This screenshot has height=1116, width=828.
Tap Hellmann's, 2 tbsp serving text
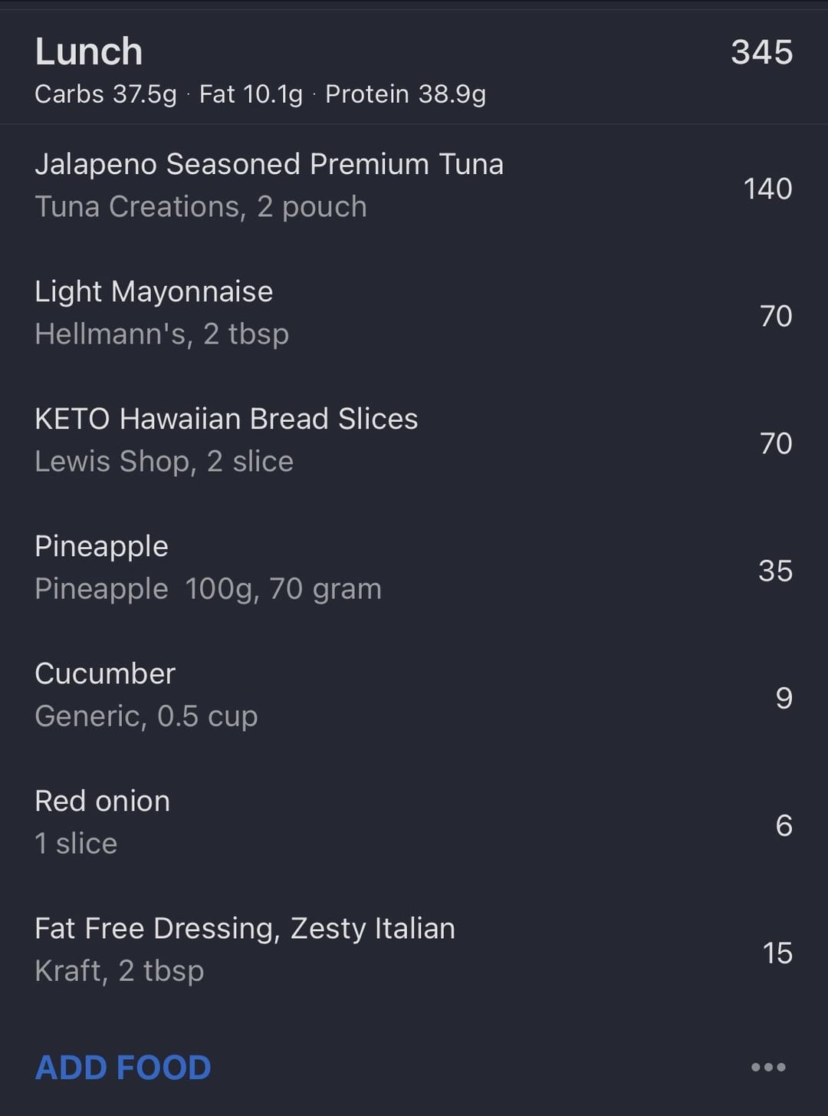click(x=162, y=334)
